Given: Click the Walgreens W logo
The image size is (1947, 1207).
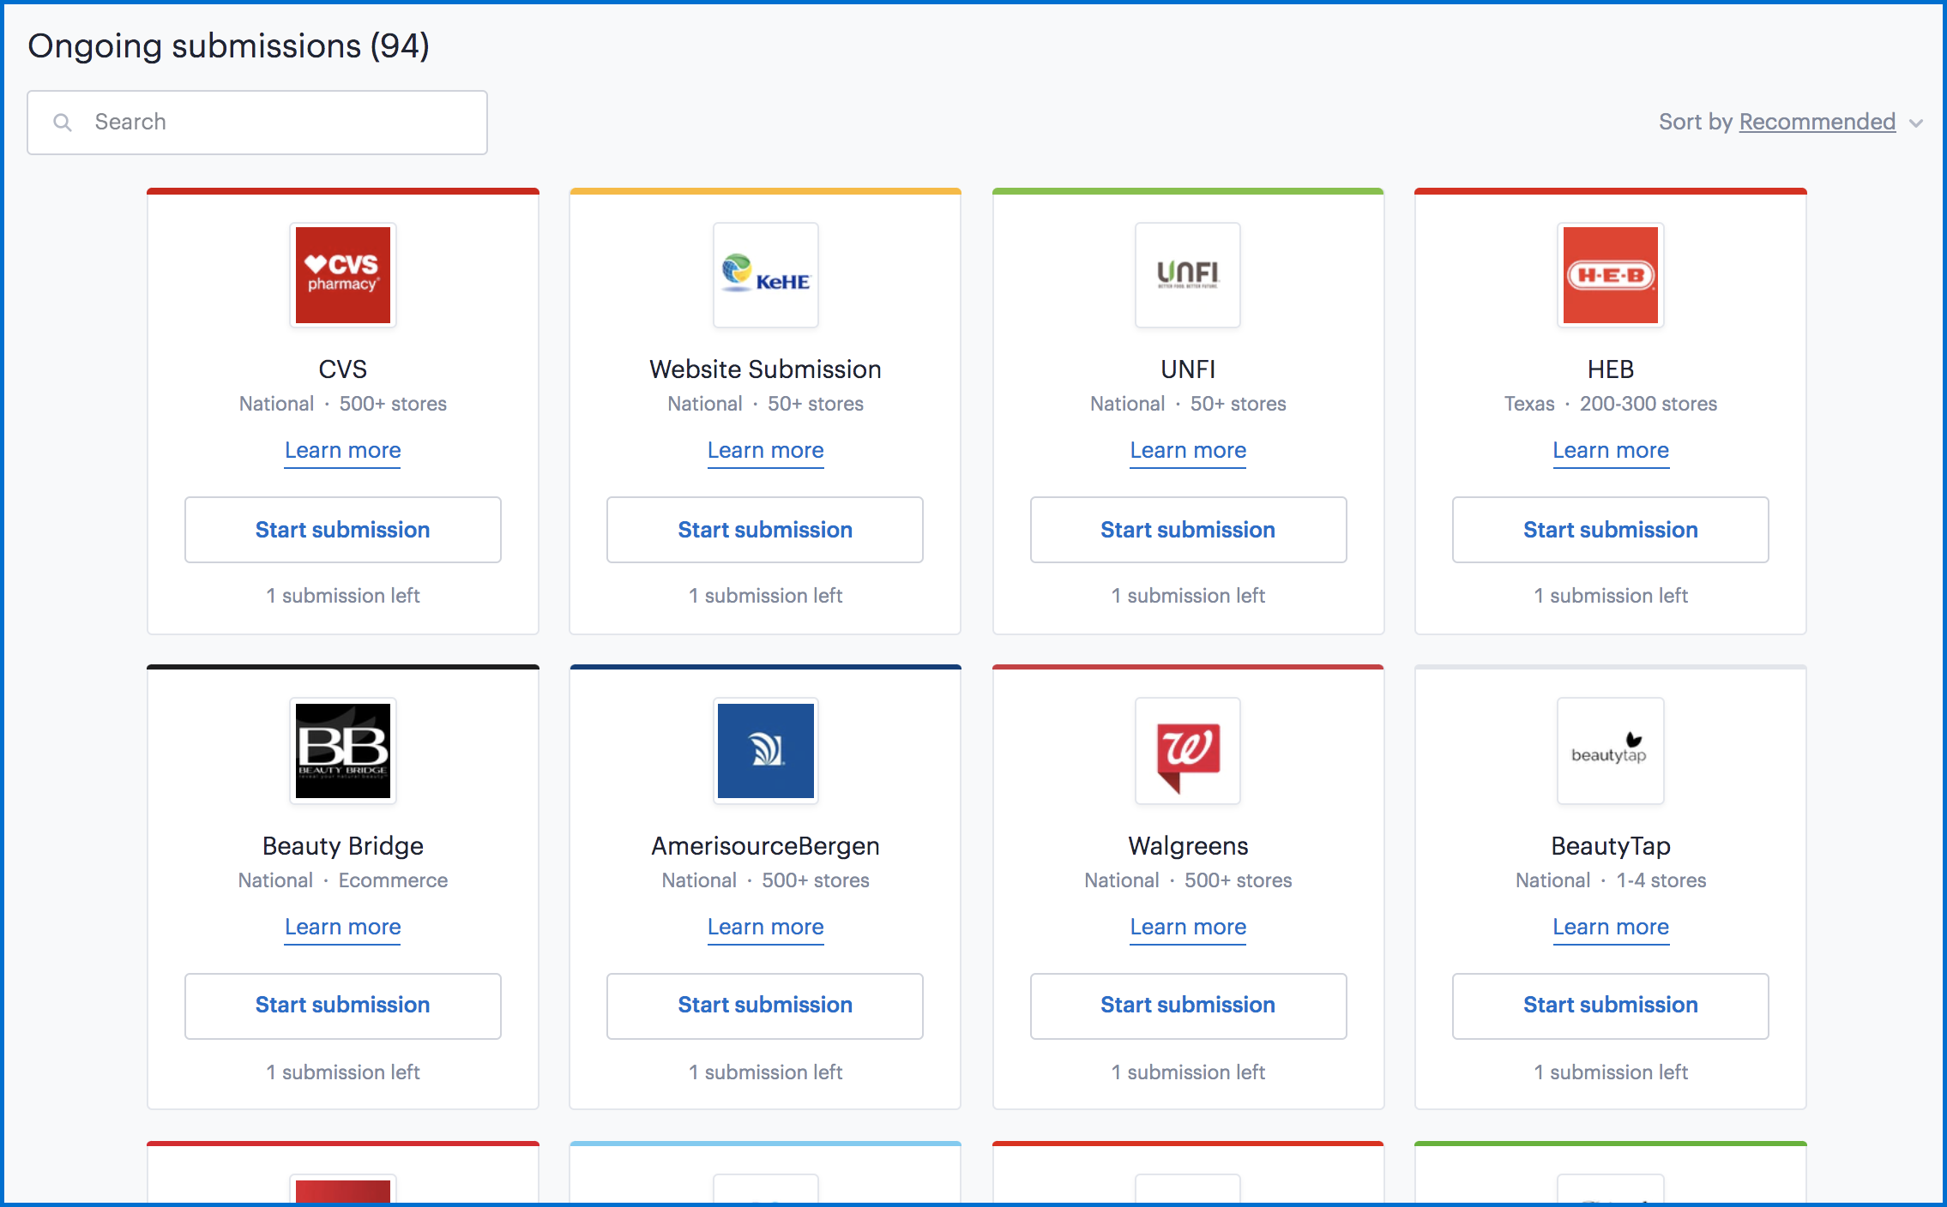Looking at the screenshot, I should click(1188, 751).
